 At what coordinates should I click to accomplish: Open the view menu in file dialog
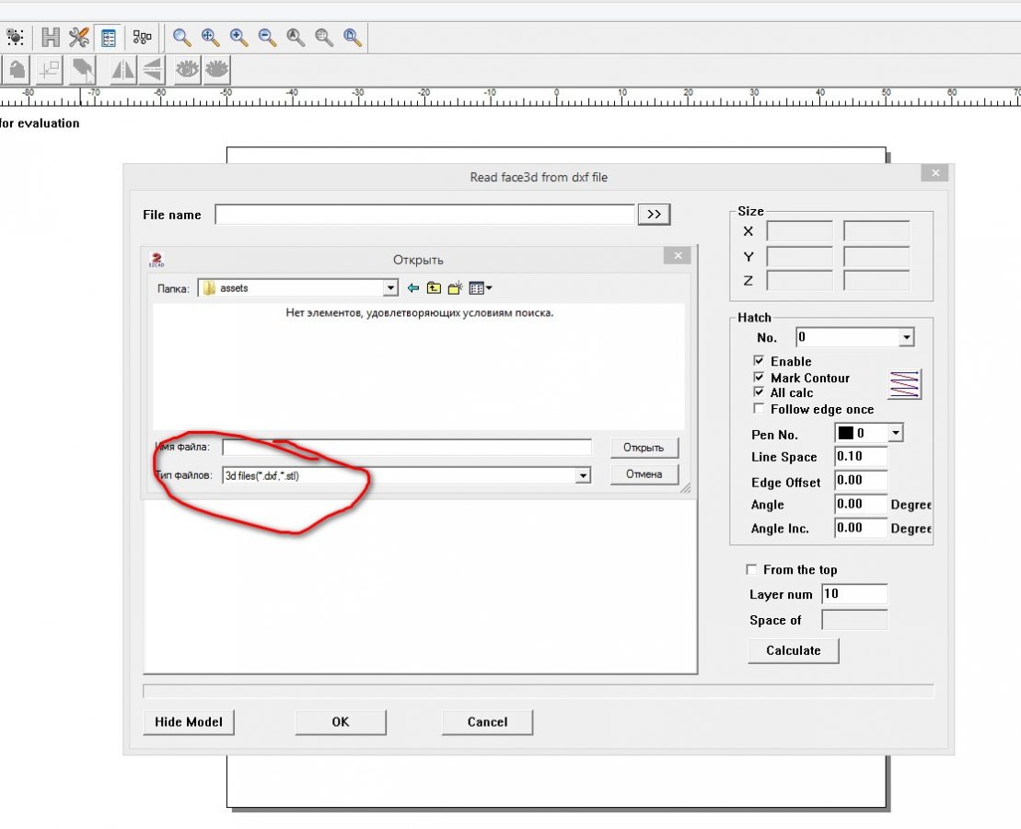tap(481, 288)
